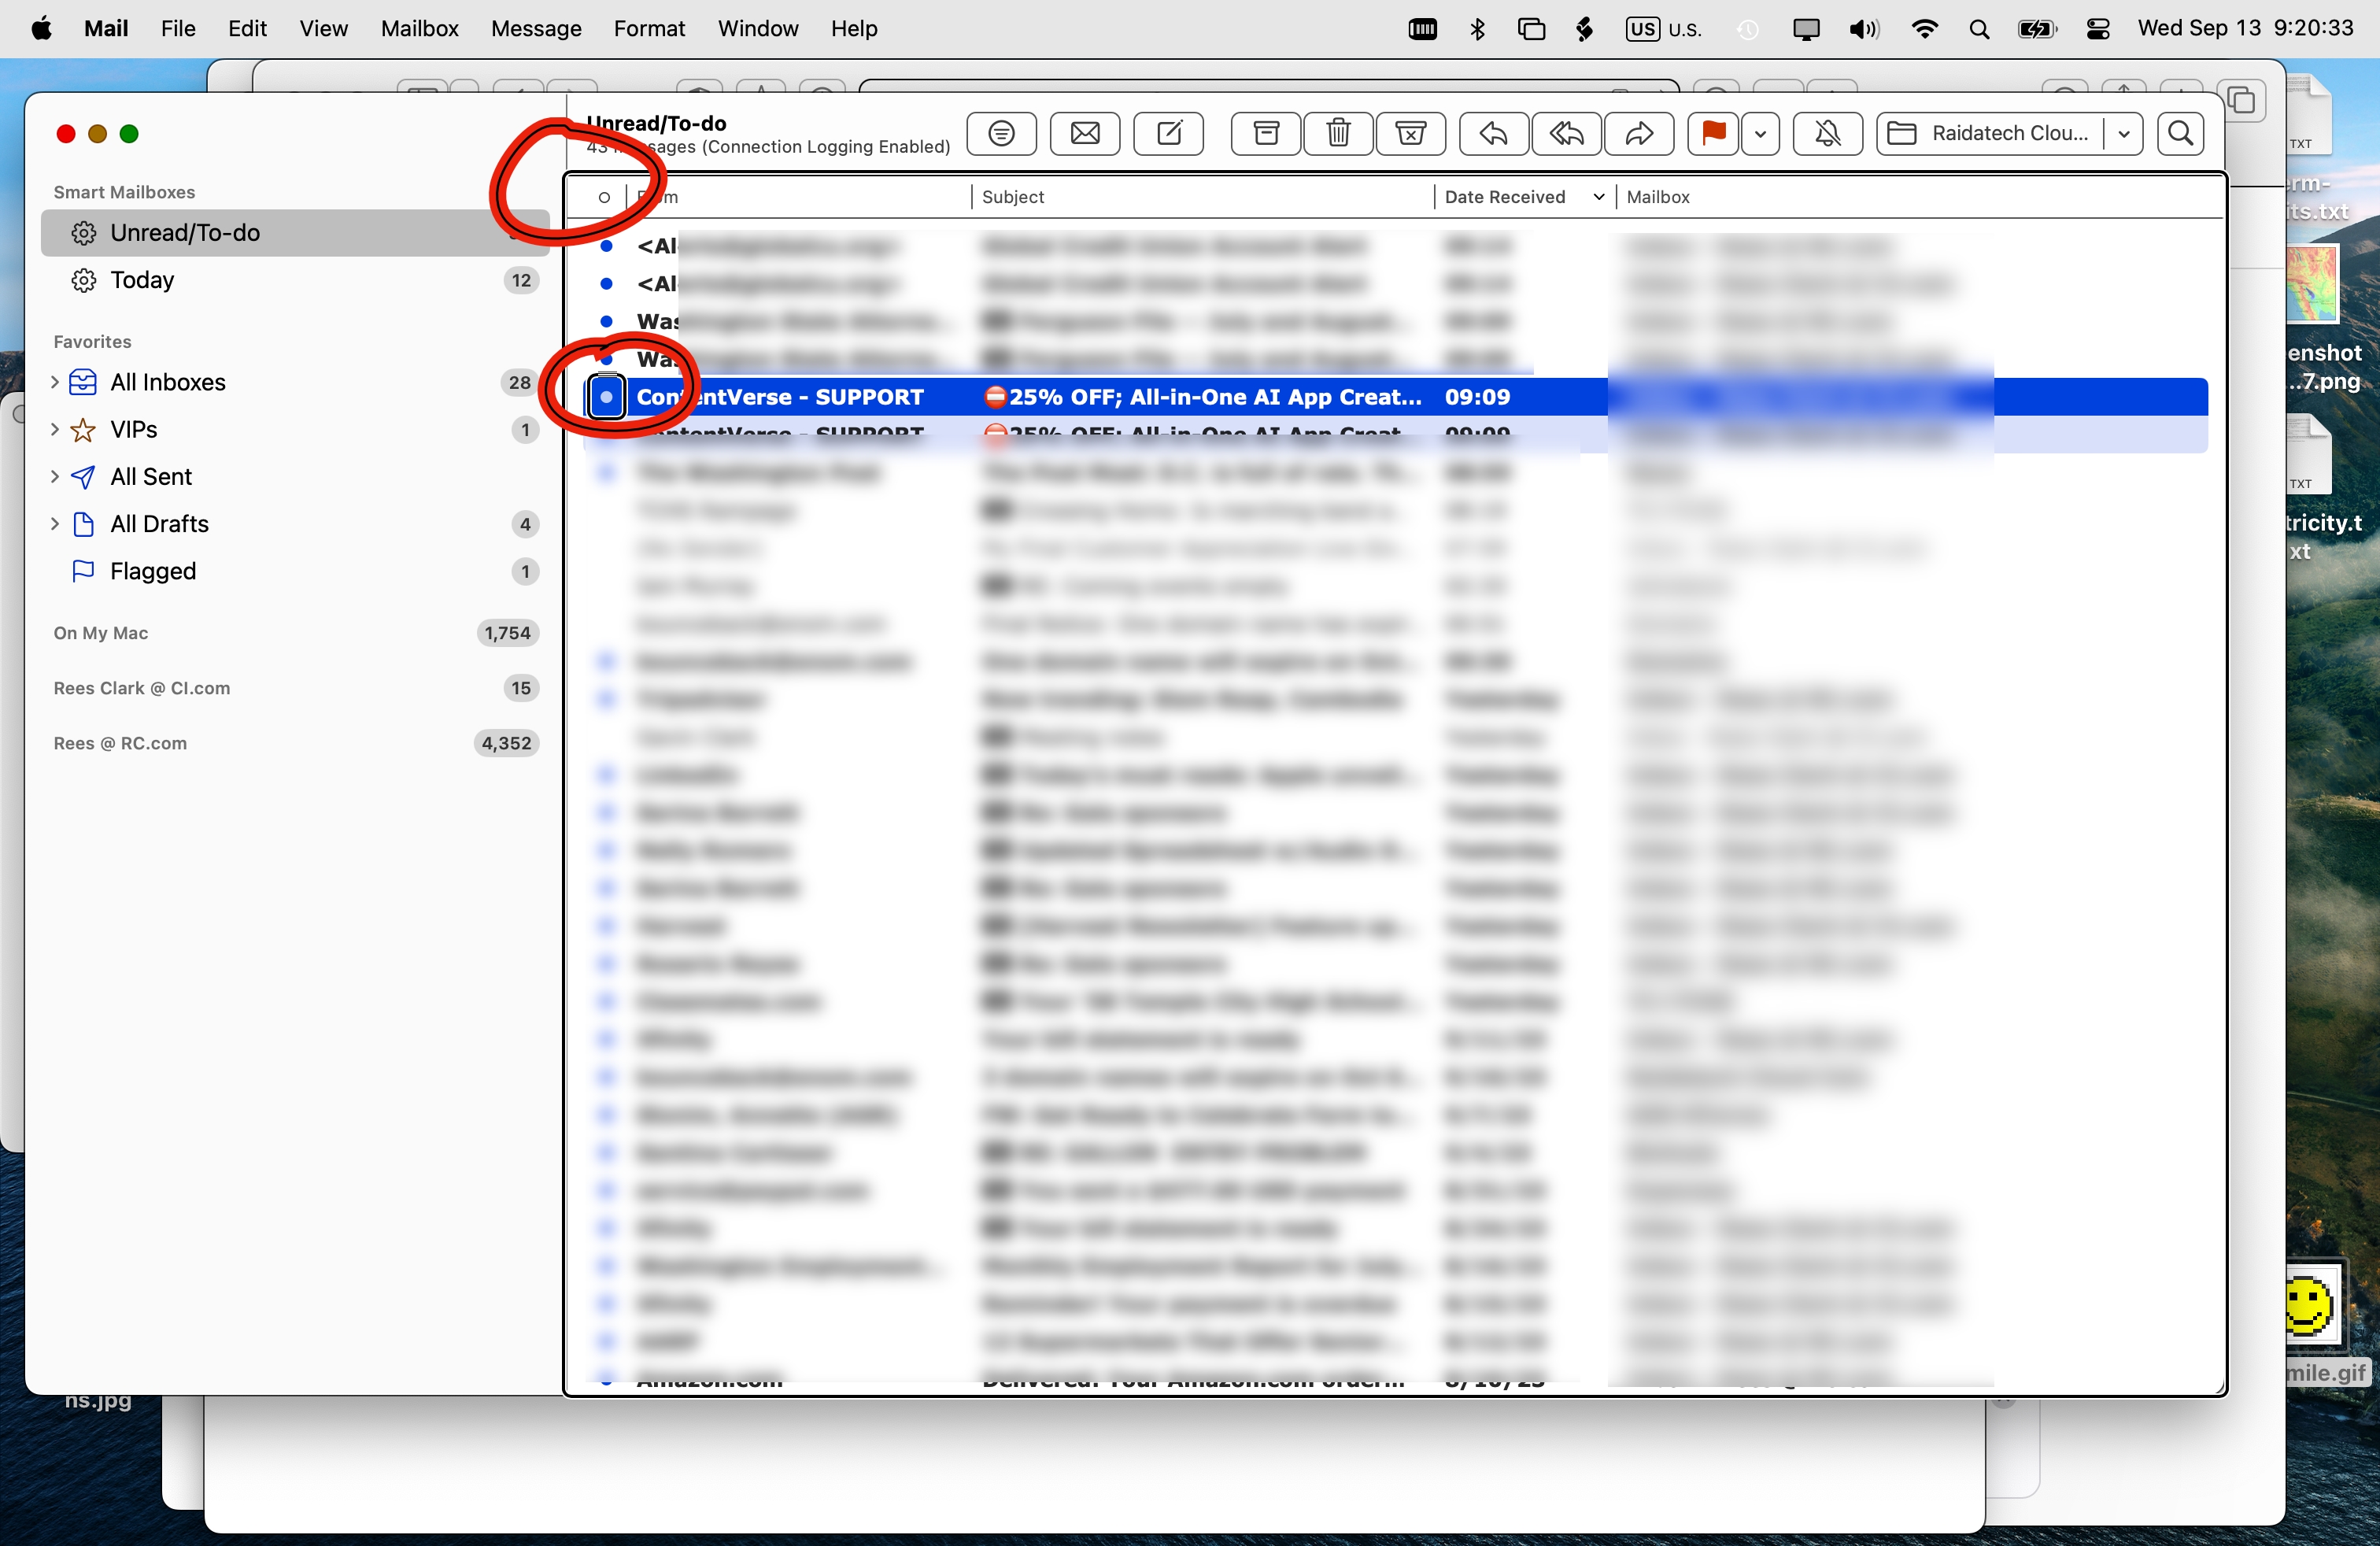The width and height of the screenshot is (2380, 1546).
Task: Open the Mailbox menu in menu bar
Action: point(419,28)
